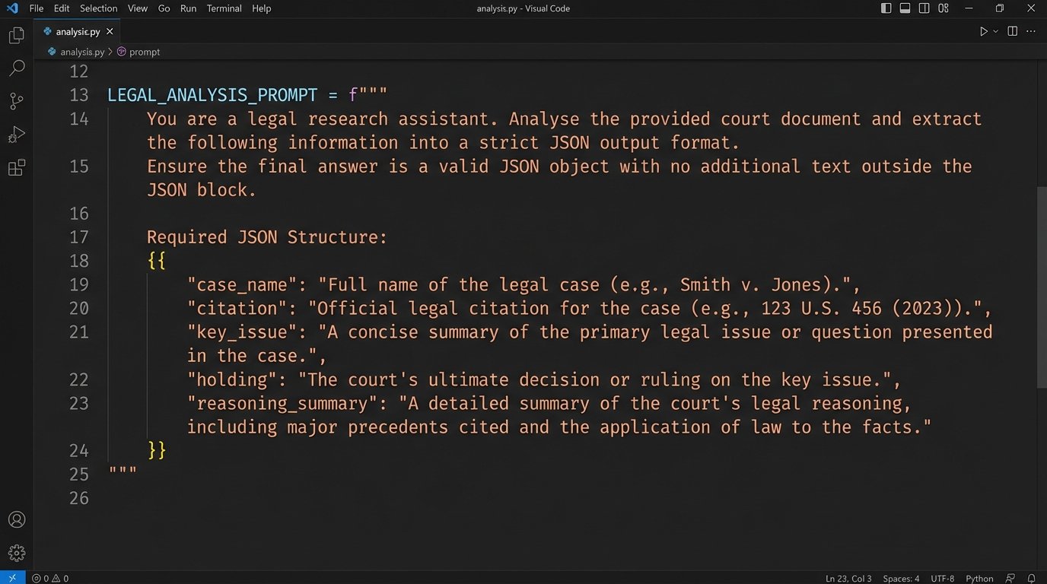Open the Explorer sidebar icon

16,34
